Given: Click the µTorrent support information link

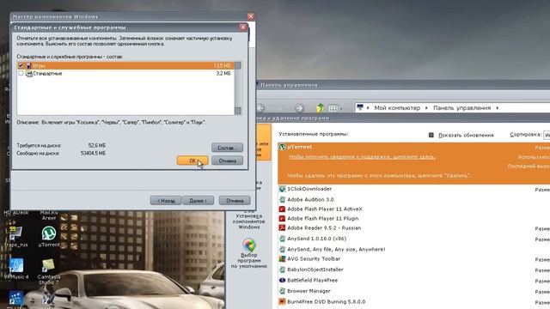Looking at the screenshot, I should point(362,156).
